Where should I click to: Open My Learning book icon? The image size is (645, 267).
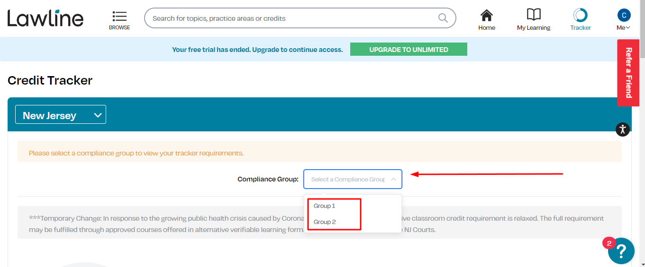click(534, 15)
